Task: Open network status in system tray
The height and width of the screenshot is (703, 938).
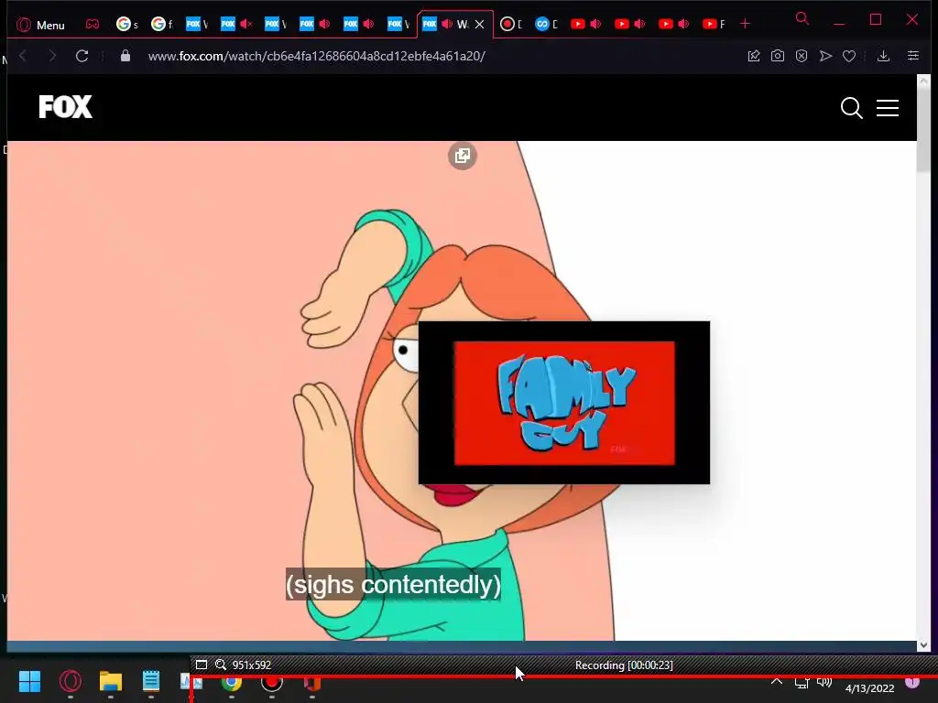Action: click(x=802, y=683)
